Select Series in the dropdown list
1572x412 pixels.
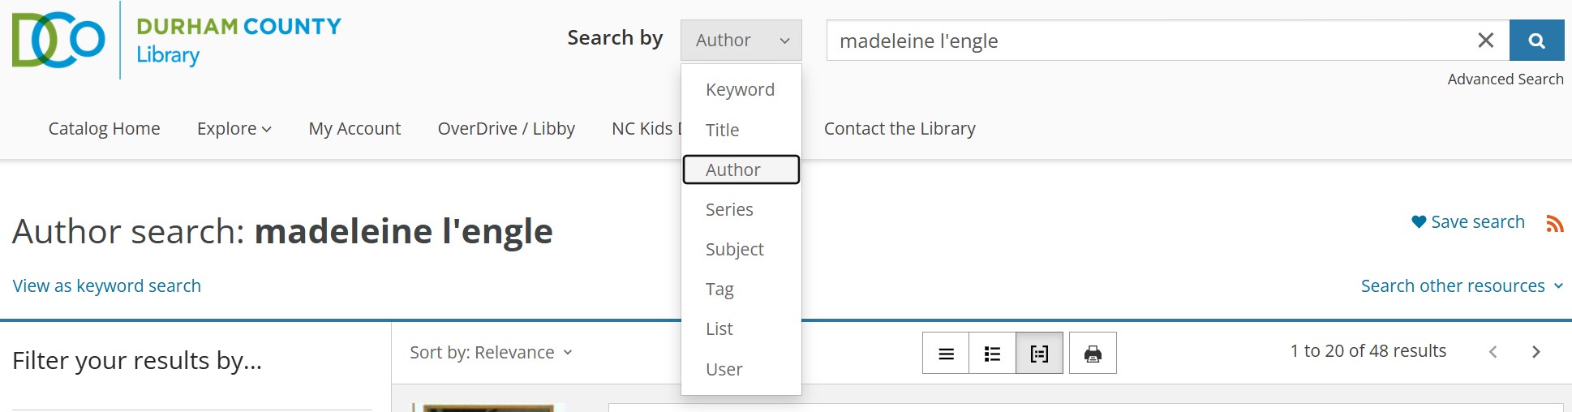[x=729, y=210]
